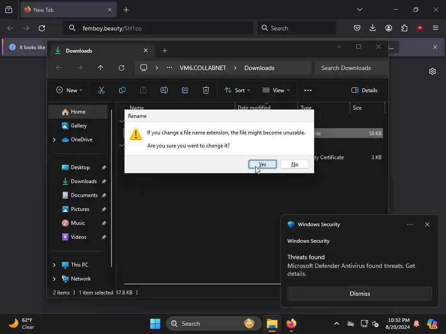The width and height of the screenshot is (446, 334).
Task: Open a new Firefox tab
Action: [126, 10]
